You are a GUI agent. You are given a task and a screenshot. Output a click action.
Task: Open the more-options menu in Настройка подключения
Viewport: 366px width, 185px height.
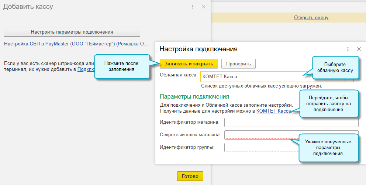[348, 49]
